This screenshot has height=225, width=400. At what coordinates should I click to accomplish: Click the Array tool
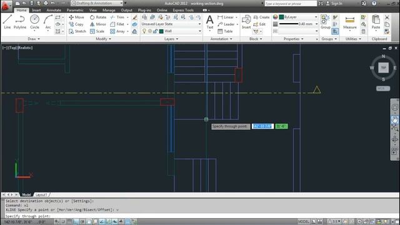coord(117,31)
